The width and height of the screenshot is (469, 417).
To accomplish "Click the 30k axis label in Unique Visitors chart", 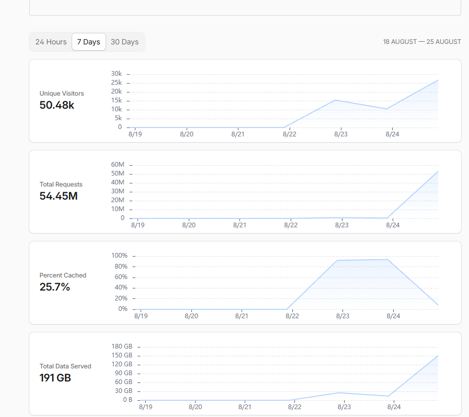I will tap(117, 74).
